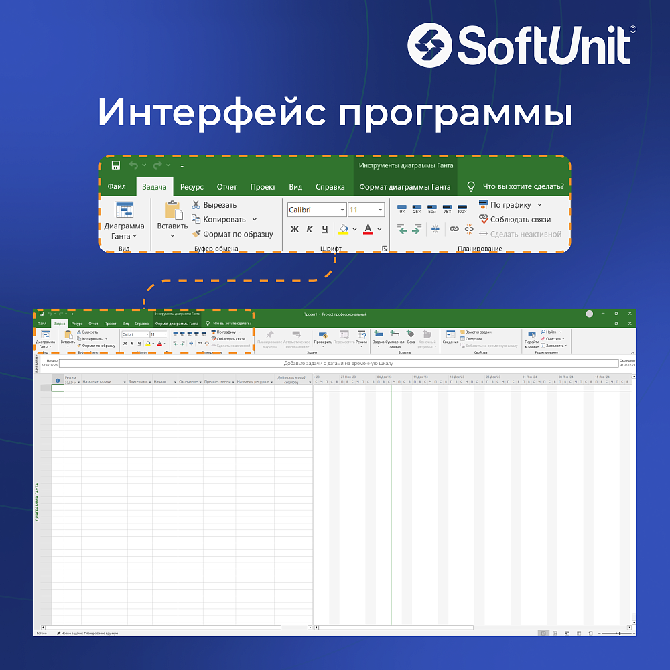The image size is (670, 670).
Task: Click the insert Задача button in the Вставить group
Action: click(379, 338)
